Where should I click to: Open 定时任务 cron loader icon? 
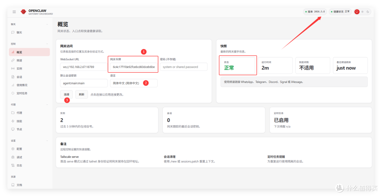pos(13,93)
